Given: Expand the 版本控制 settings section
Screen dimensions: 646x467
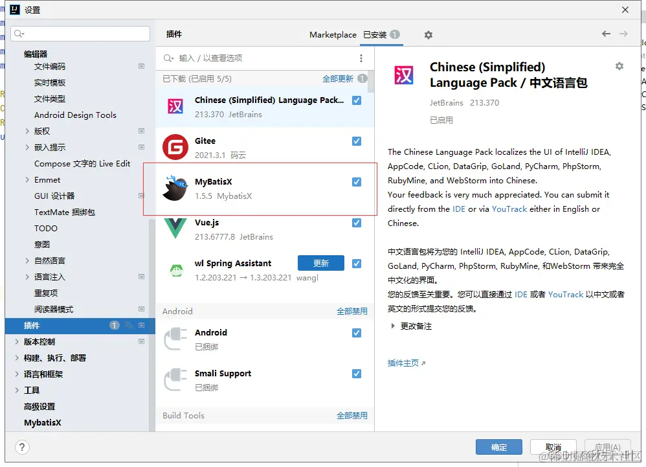Looking at the screenshot, I should 17,342.
